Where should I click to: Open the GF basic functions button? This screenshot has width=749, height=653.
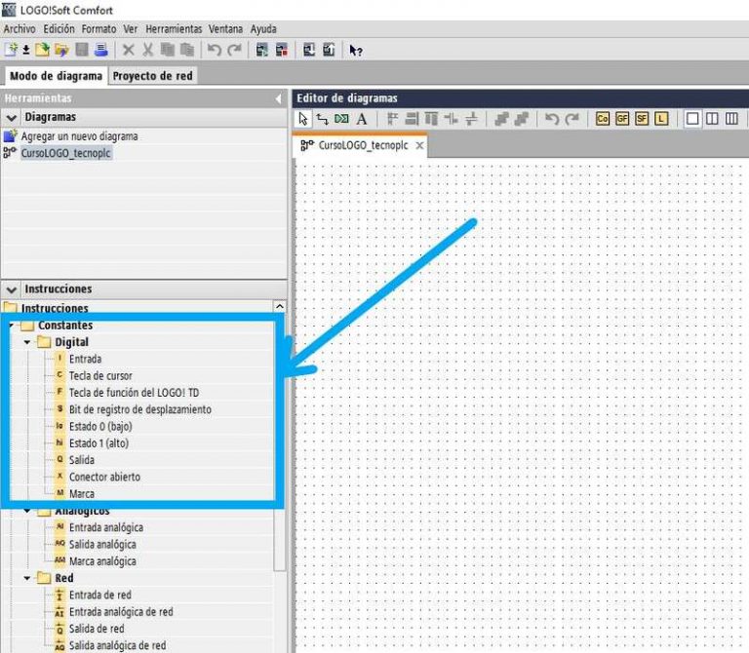tap(621, 119)
